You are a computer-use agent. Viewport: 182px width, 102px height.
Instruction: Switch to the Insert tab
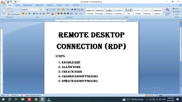coord(18,5)
